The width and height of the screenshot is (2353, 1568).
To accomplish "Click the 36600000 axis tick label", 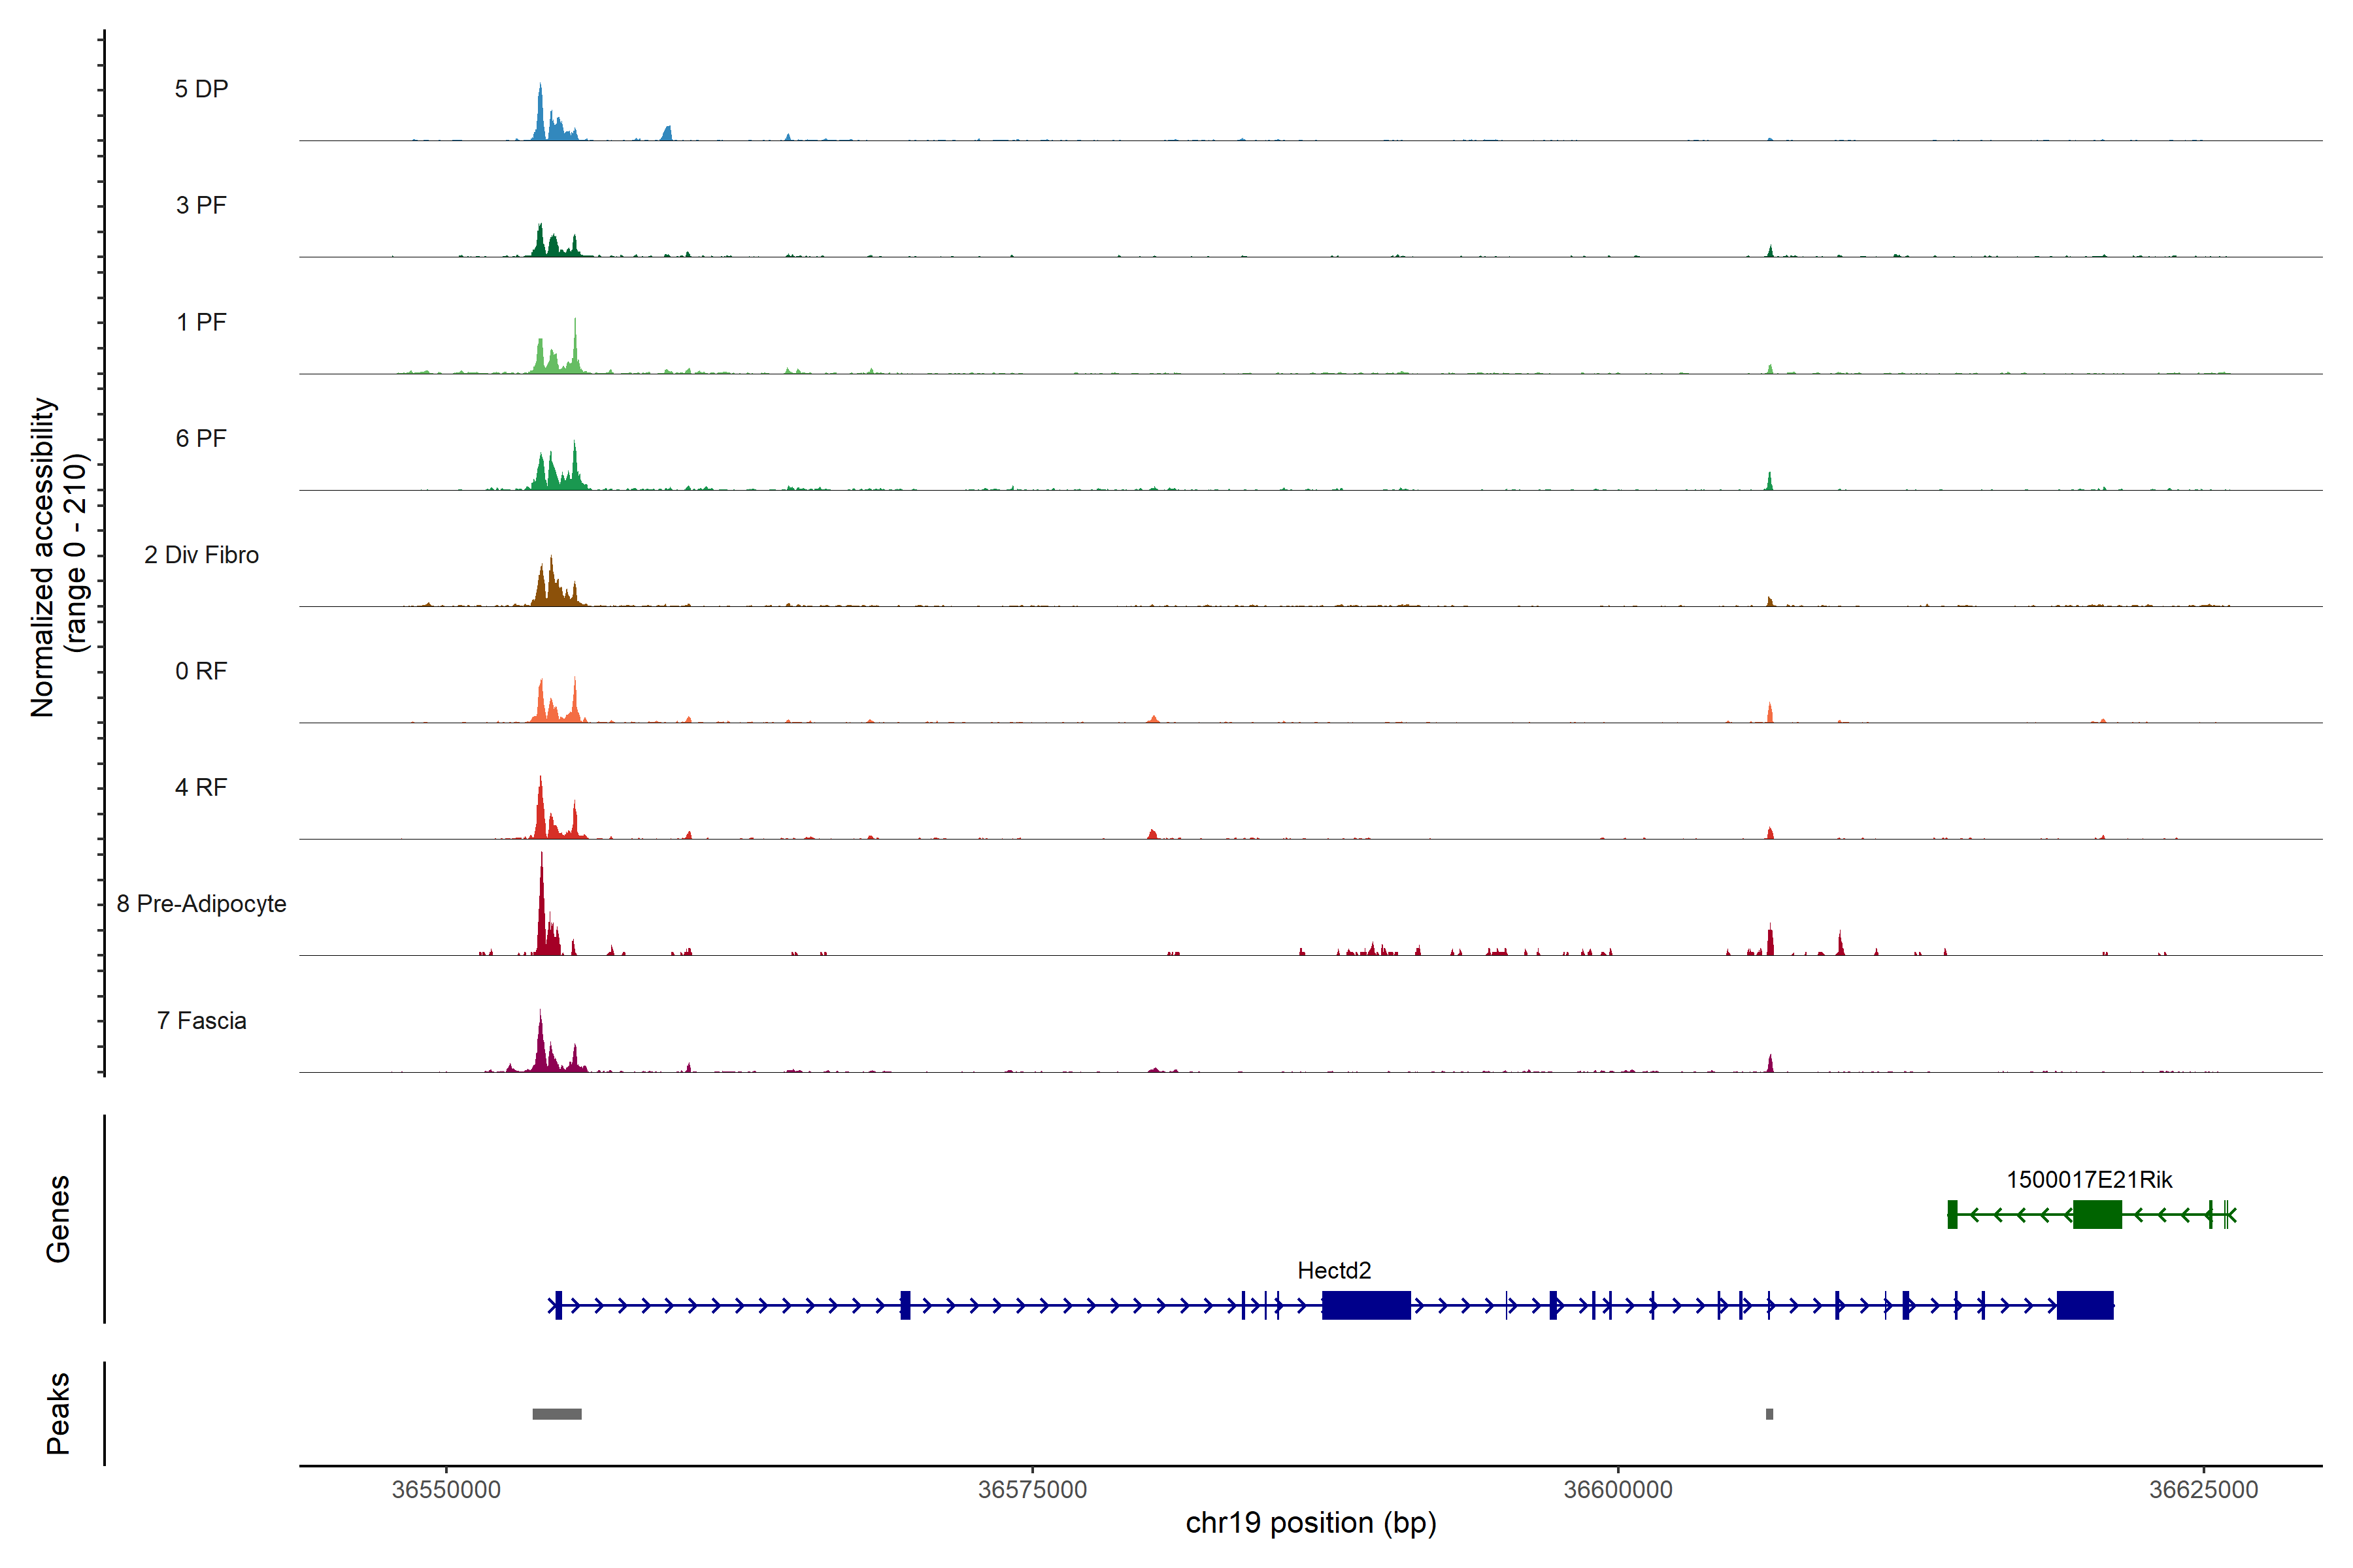I will tap(1618, 1489).
